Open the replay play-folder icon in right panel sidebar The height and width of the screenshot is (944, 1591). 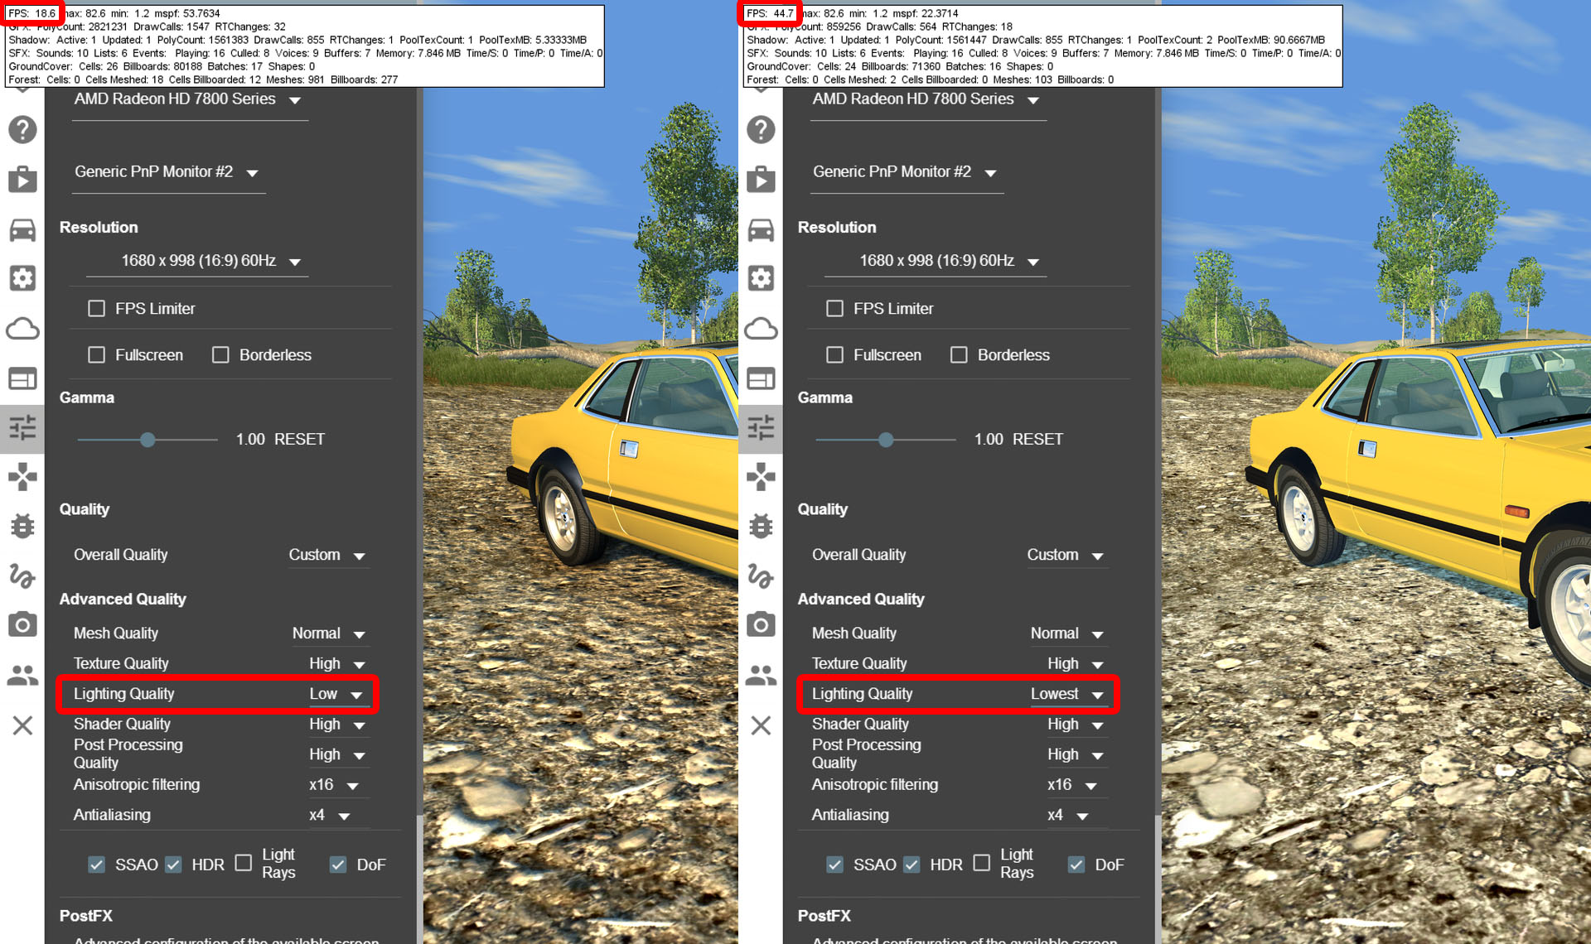761,179
